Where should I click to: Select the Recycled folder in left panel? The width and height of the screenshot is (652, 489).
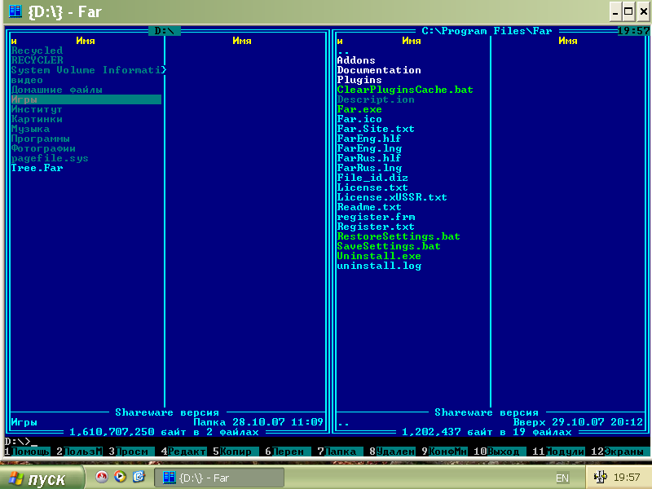click(37, 51)
